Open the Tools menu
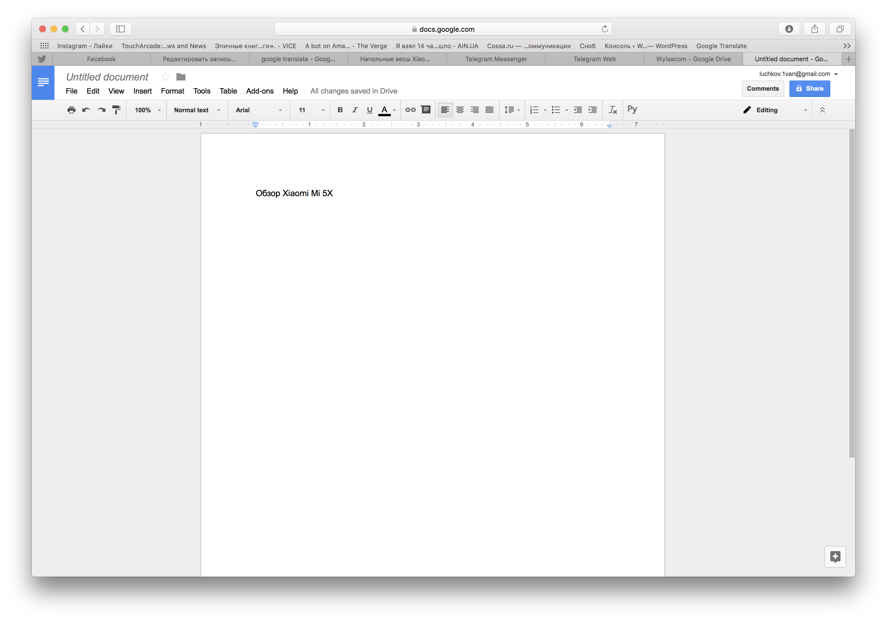The height and width of the screenshot is (622, 887). pos(202,91)
